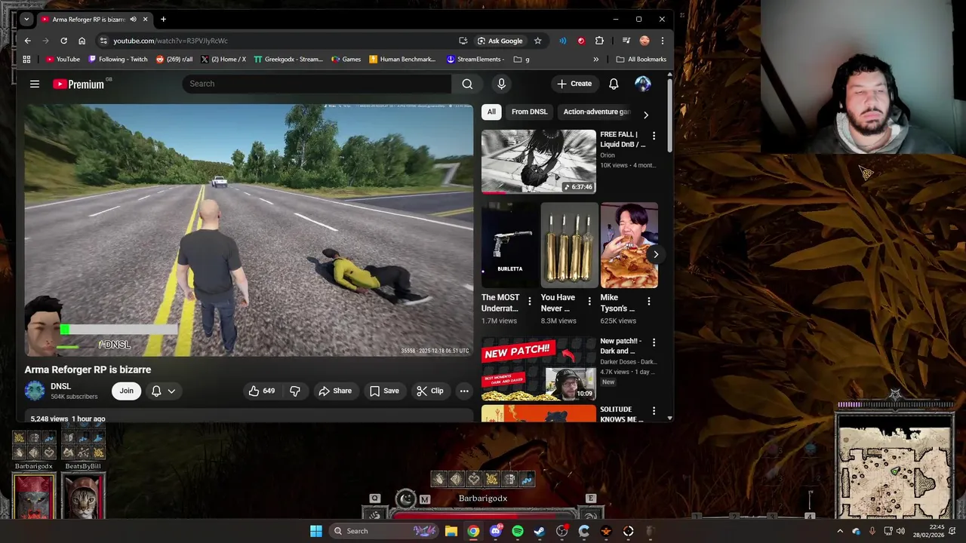
Task: Open the YouTube bookmark
Action: [63, 60]
